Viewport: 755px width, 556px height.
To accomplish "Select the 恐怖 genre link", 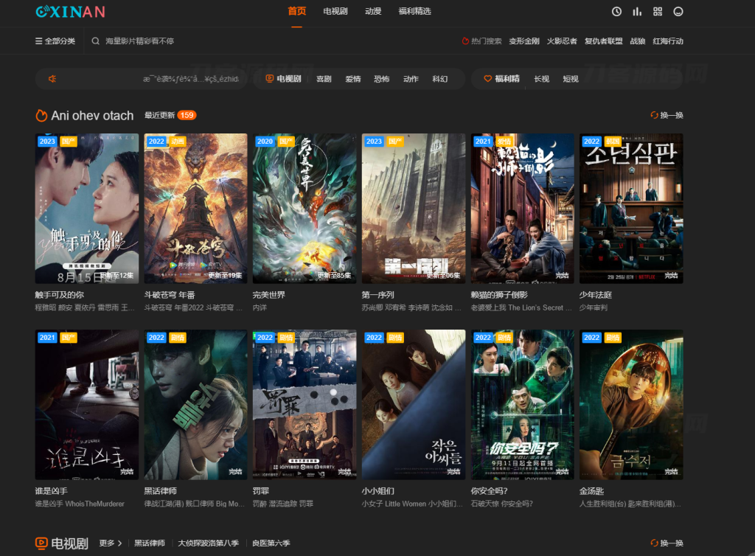I will (381, 79).
